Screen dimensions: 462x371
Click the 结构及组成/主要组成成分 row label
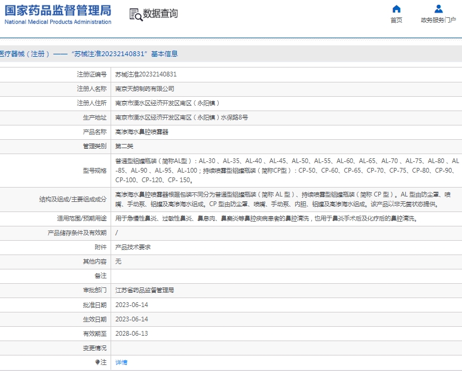[73, 200]
